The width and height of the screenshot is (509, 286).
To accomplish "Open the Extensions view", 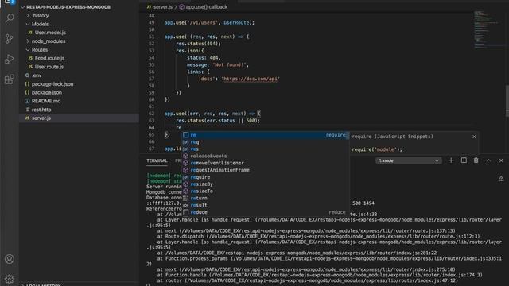I will tap(10, 79).
